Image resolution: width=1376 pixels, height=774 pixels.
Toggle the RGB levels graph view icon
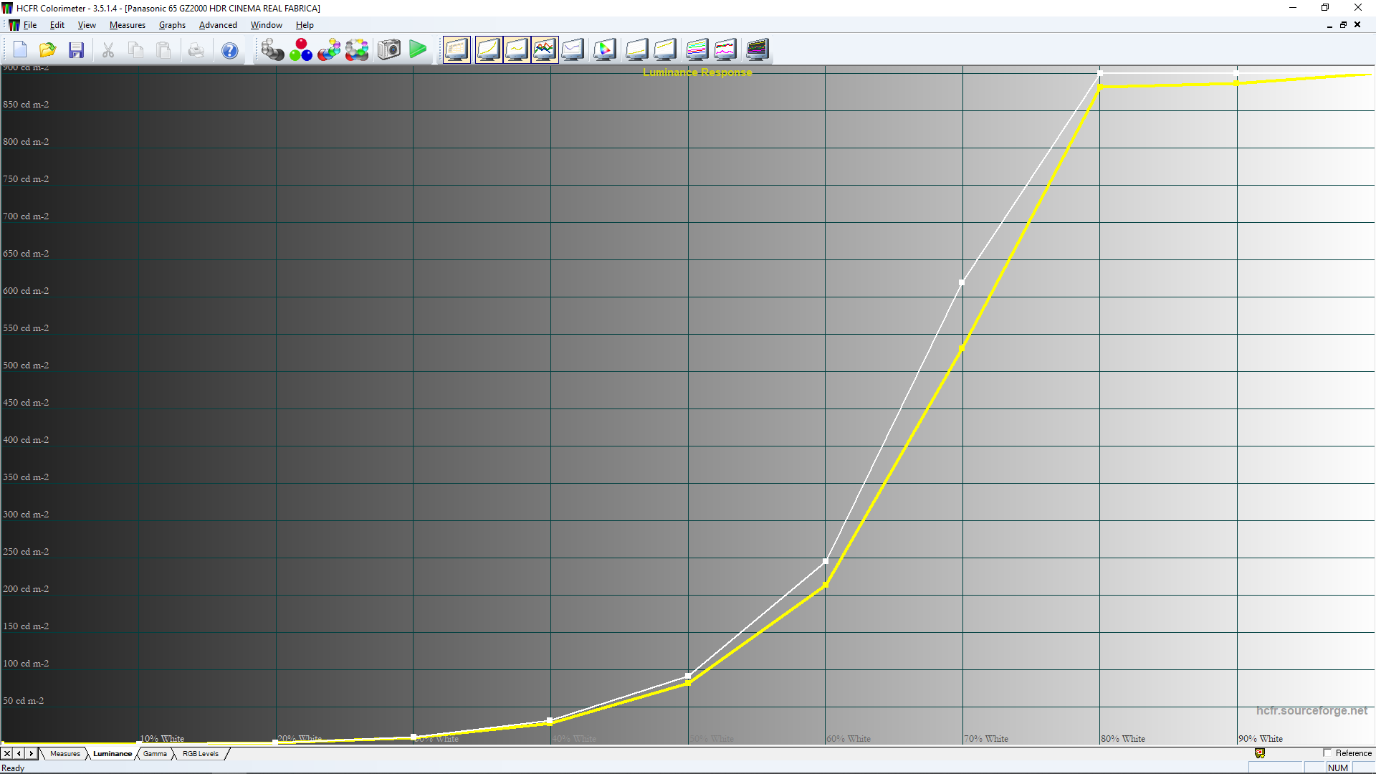click(x=545, y=49)
